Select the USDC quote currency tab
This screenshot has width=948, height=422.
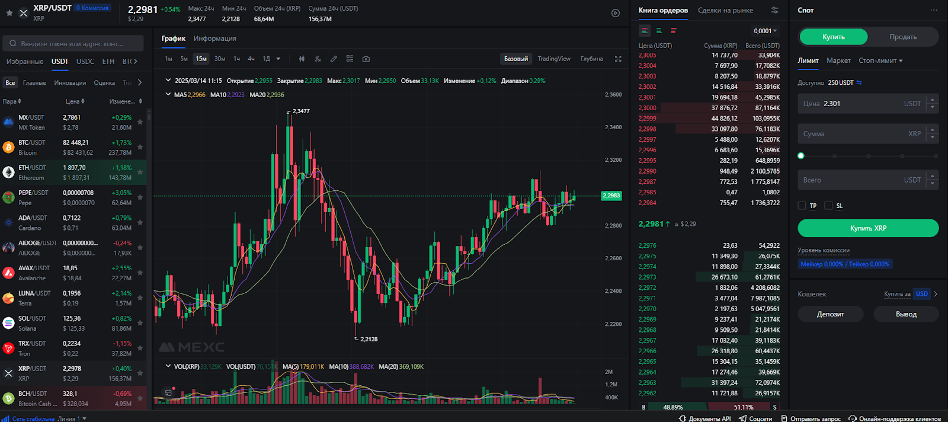pos(85,61)
